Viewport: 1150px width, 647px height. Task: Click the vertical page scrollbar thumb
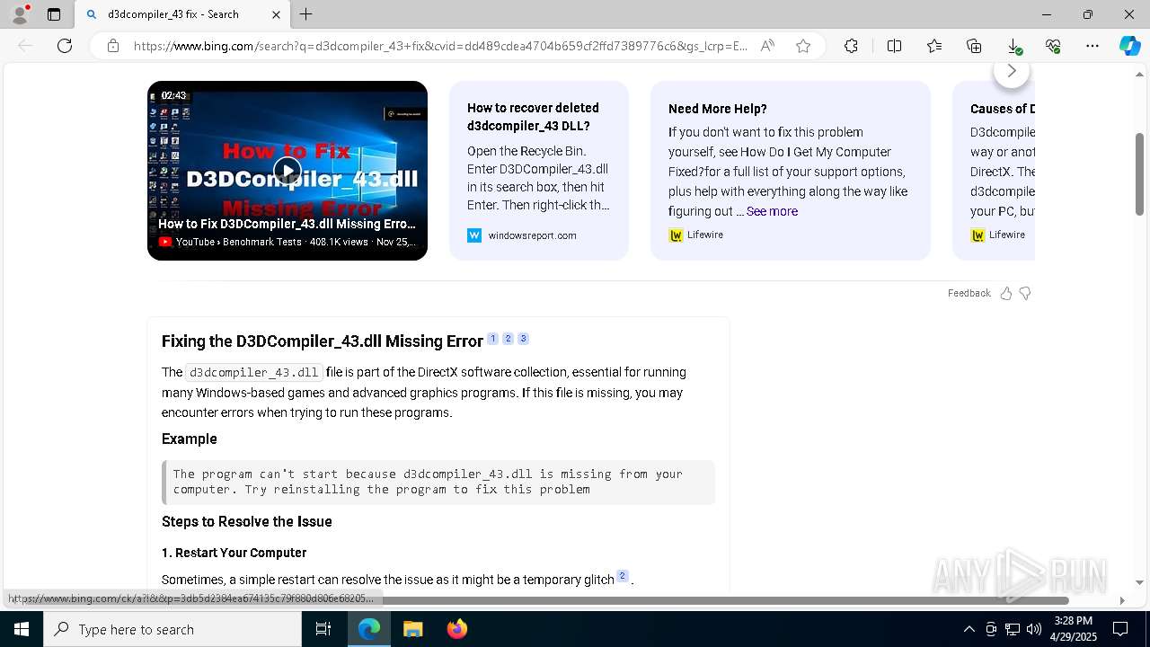point(1139,174)
